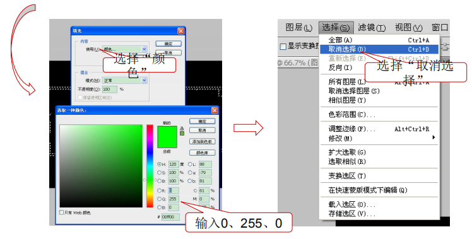Select the Lab b radio beside 81
Screen dimensions: 472x239
(190, 181)
